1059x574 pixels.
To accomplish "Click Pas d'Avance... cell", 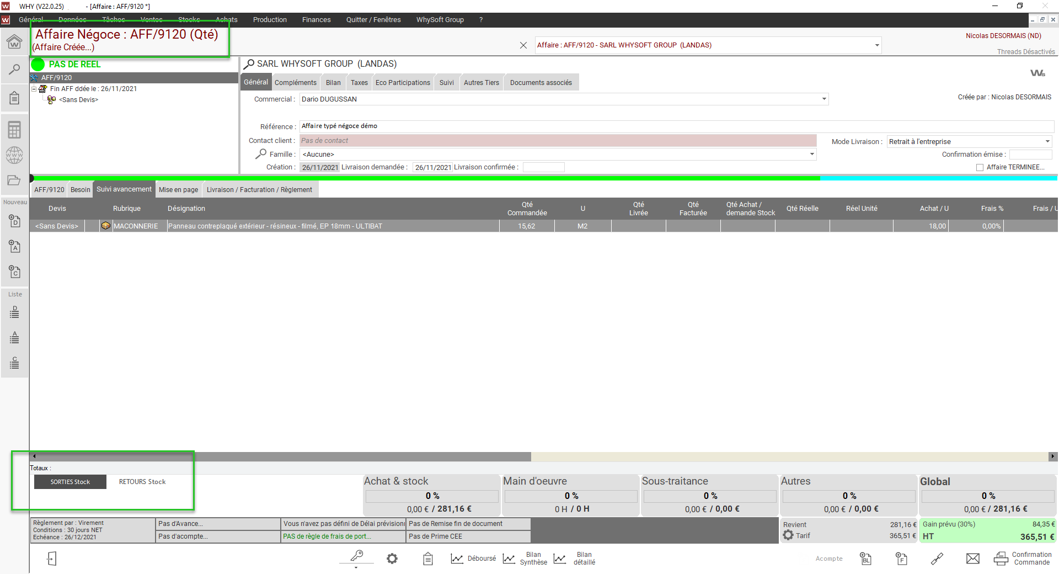I will (218, 524).
